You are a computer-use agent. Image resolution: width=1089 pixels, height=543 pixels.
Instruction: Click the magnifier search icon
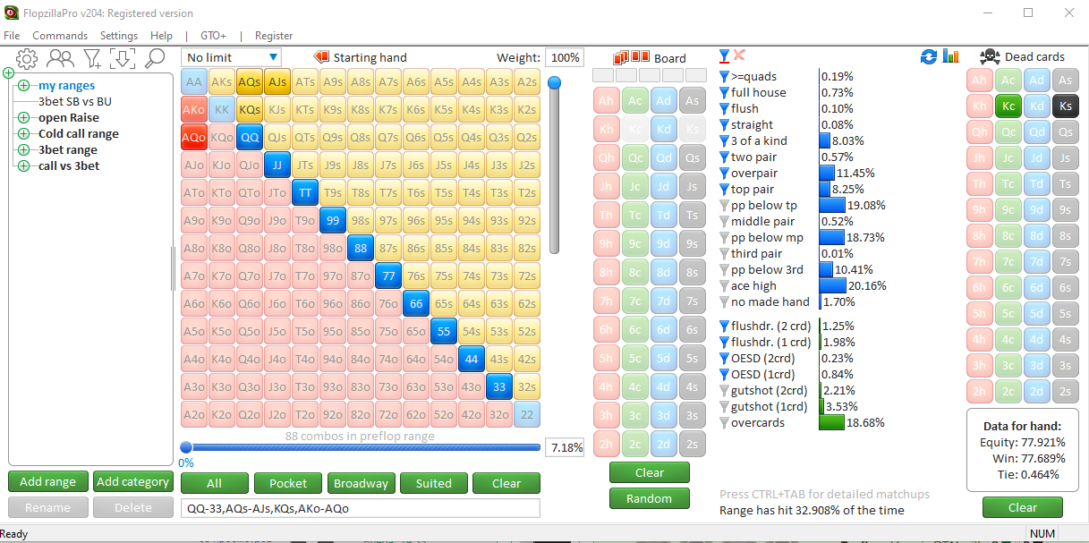coord(155,59)
